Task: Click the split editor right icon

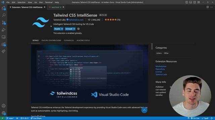Action: point(208,7)
